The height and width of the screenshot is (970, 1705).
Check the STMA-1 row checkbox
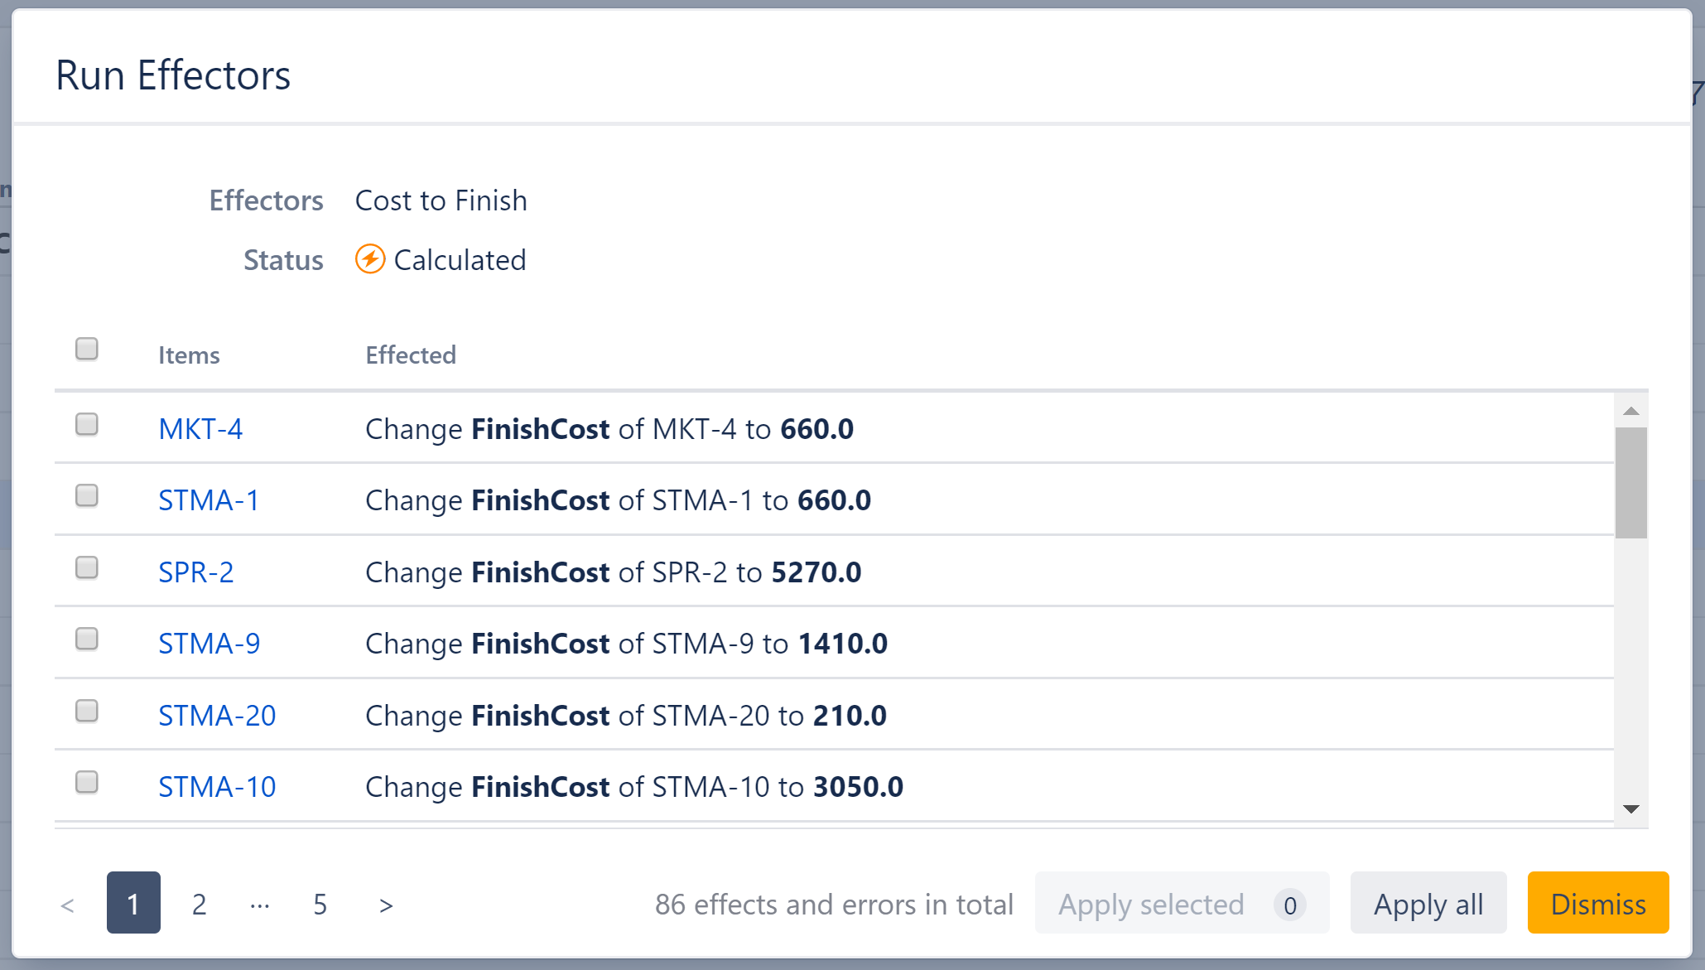[86, 497]
